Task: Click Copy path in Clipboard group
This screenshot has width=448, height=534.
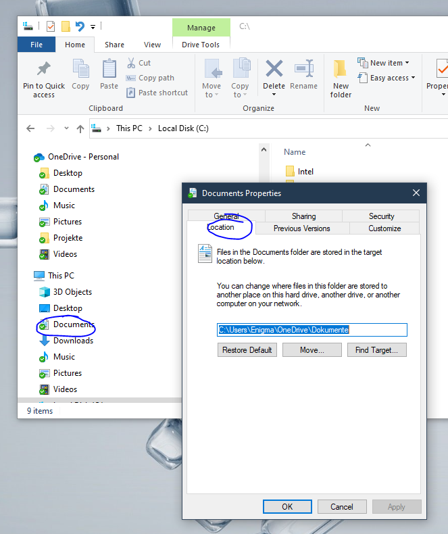Action: [150, 78]
